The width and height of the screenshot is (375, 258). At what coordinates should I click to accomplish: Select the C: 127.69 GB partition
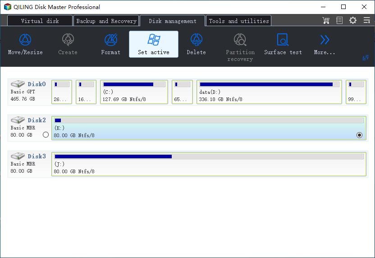[x=134, y=92]
